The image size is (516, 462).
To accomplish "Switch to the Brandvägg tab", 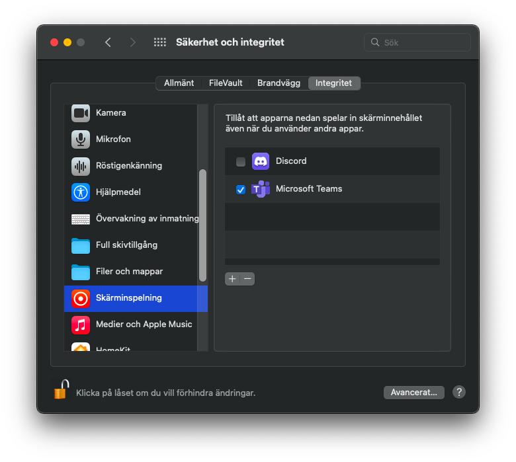I will [279, 83].
